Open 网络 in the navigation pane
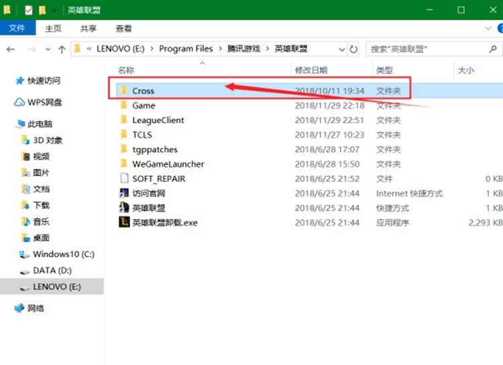This screenshot has width=503, height=365. pyautogui.click(x=36, y=308)
